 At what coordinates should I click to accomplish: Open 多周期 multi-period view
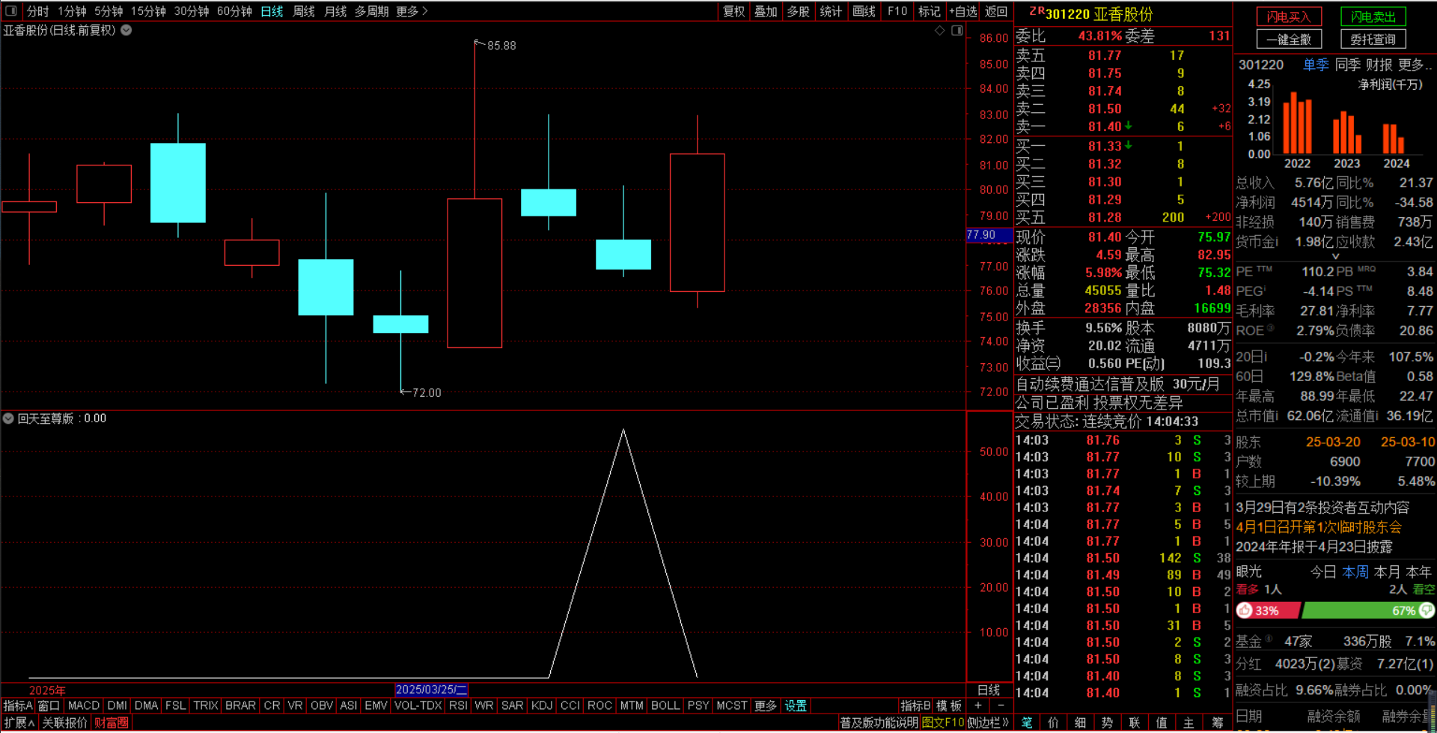(x=372, y=11)
